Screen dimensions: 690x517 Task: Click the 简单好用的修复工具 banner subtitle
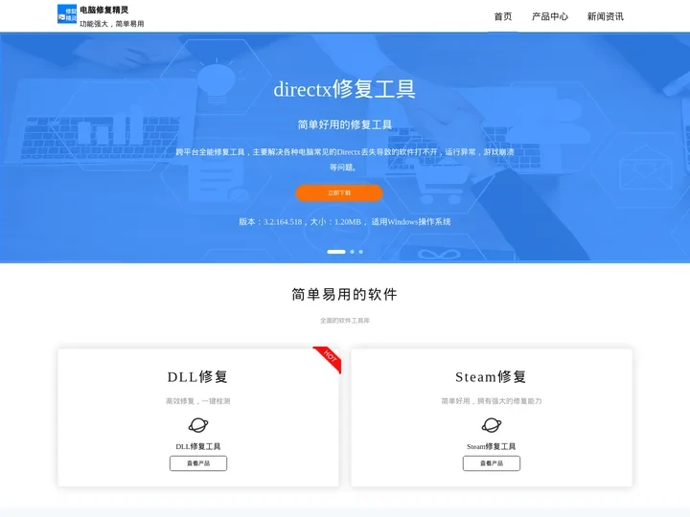[345, 124]
